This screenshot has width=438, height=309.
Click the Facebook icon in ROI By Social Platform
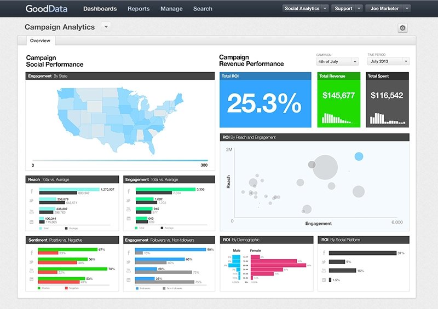(324, 253)
